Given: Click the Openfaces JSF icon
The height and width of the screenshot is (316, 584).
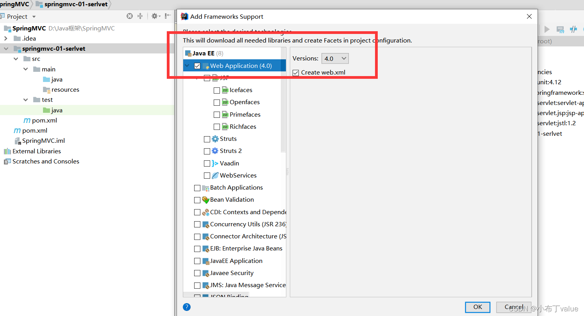Looking at the screenshot, I should pos(225,102).
